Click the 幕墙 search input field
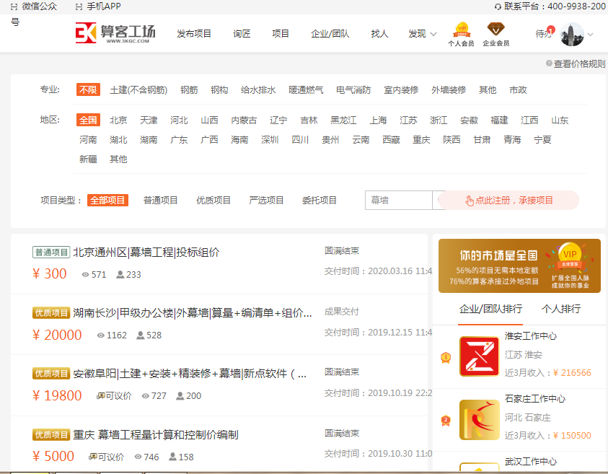The image size is (608, 474). click(398, 201)
